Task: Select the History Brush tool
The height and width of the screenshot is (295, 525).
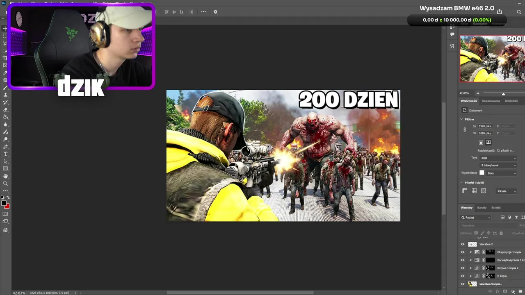Action: [5, 102]
